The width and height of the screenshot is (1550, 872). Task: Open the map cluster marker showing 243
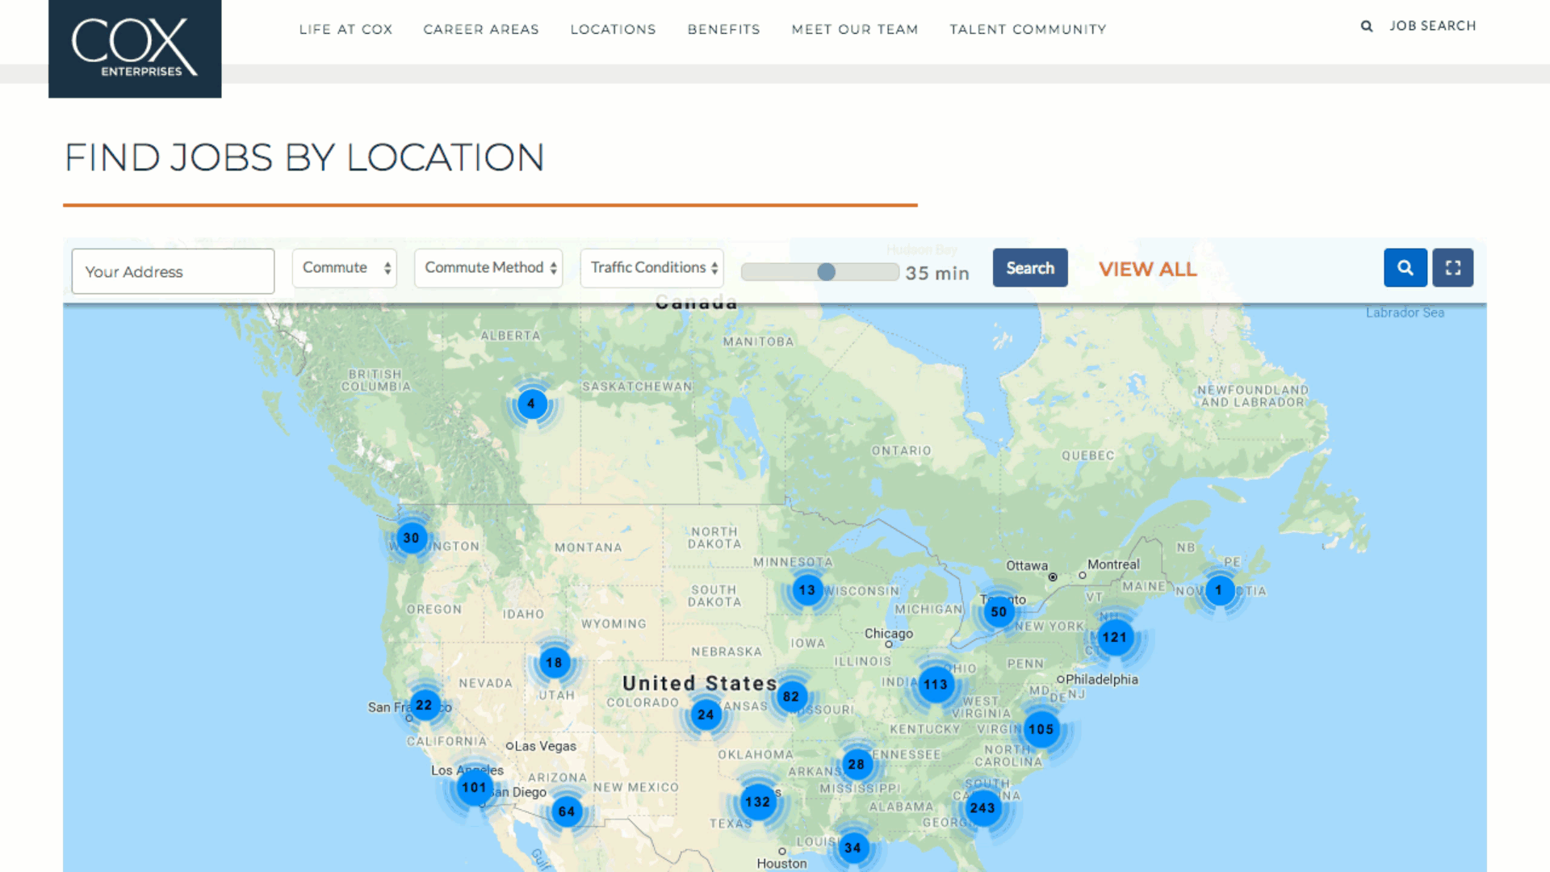point(982,808)
